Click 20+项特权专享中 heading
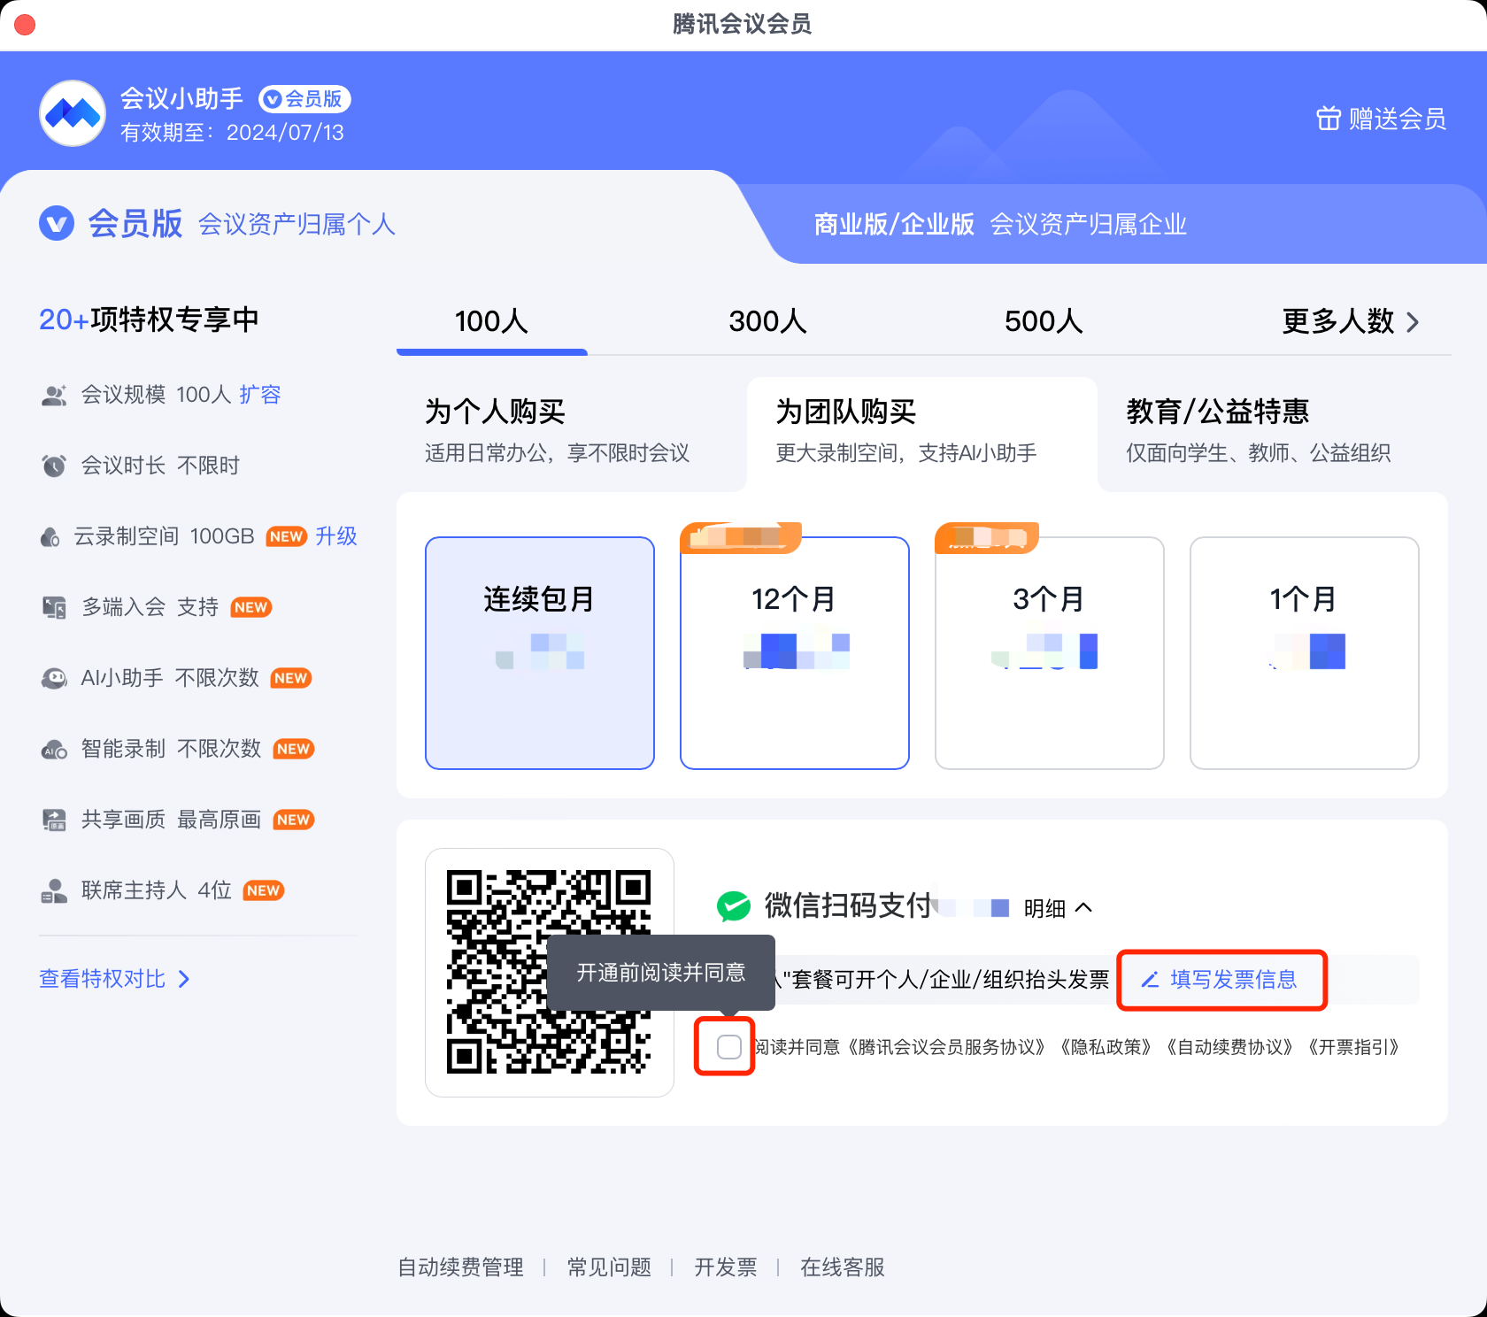 point(149,320)
